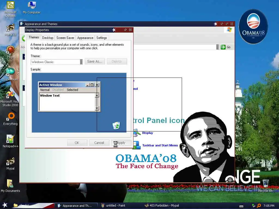279x209 pixels.
Task: Click the Display Properties title bar text
Action: pos(37,30)
